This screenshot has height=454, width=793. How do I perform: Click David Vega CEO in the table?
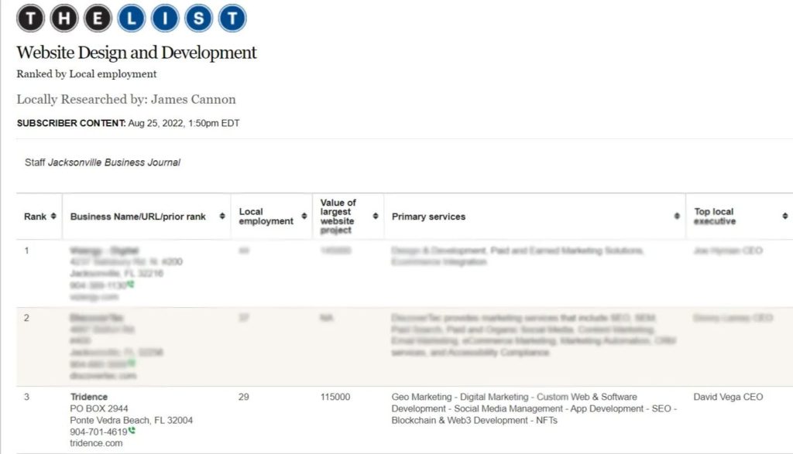tap(728, 397)
